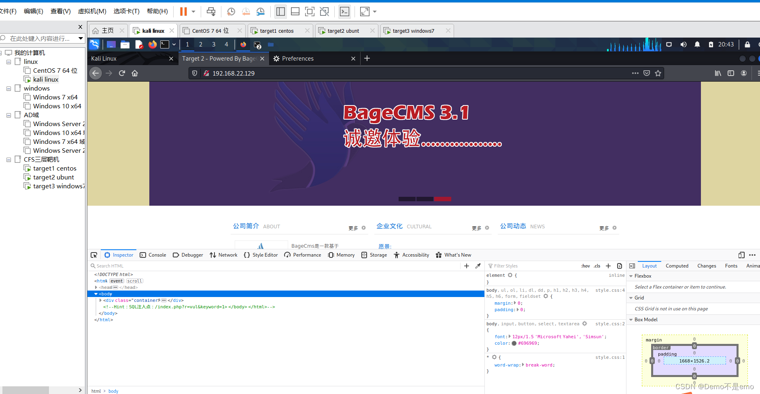The width and height of the screenshot is (760, 394).
Task: Create a new node in Inspector markup
Action: point(467,266)
